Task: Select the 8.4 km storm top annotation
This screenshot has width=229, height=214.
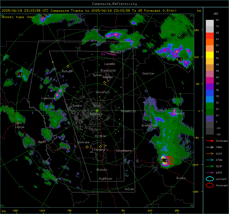Action: coord(164,161)
